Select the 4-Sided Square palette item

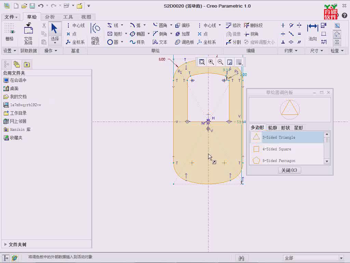[x=287, y=149]
